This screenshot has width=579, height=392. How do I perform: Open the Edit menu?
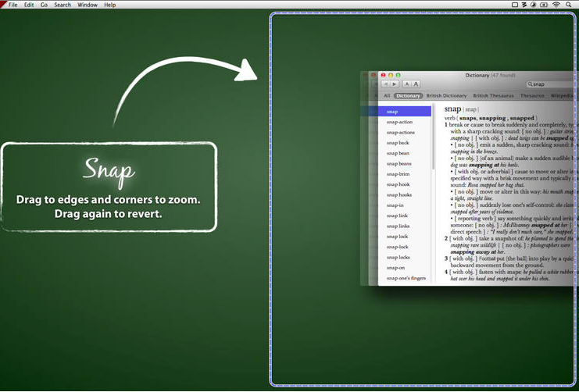[29, 5]
